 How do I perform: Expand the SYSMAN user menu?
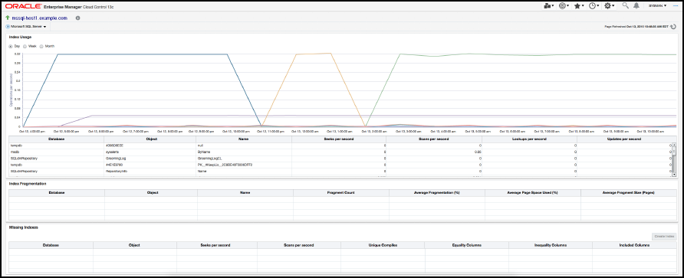(657, 5)
